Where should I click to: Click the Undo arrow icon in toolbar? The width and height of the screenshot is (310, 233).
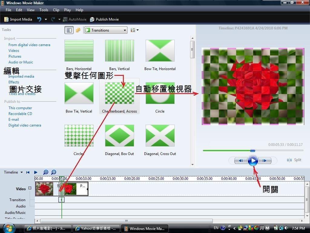pyautogui.click(x=39, y=19)
